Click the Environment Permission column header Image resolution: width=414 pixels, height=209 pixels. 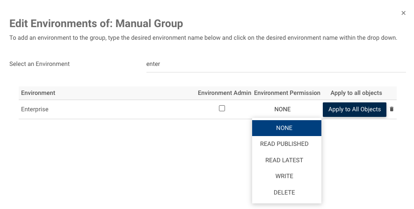(x=287, y=93)
